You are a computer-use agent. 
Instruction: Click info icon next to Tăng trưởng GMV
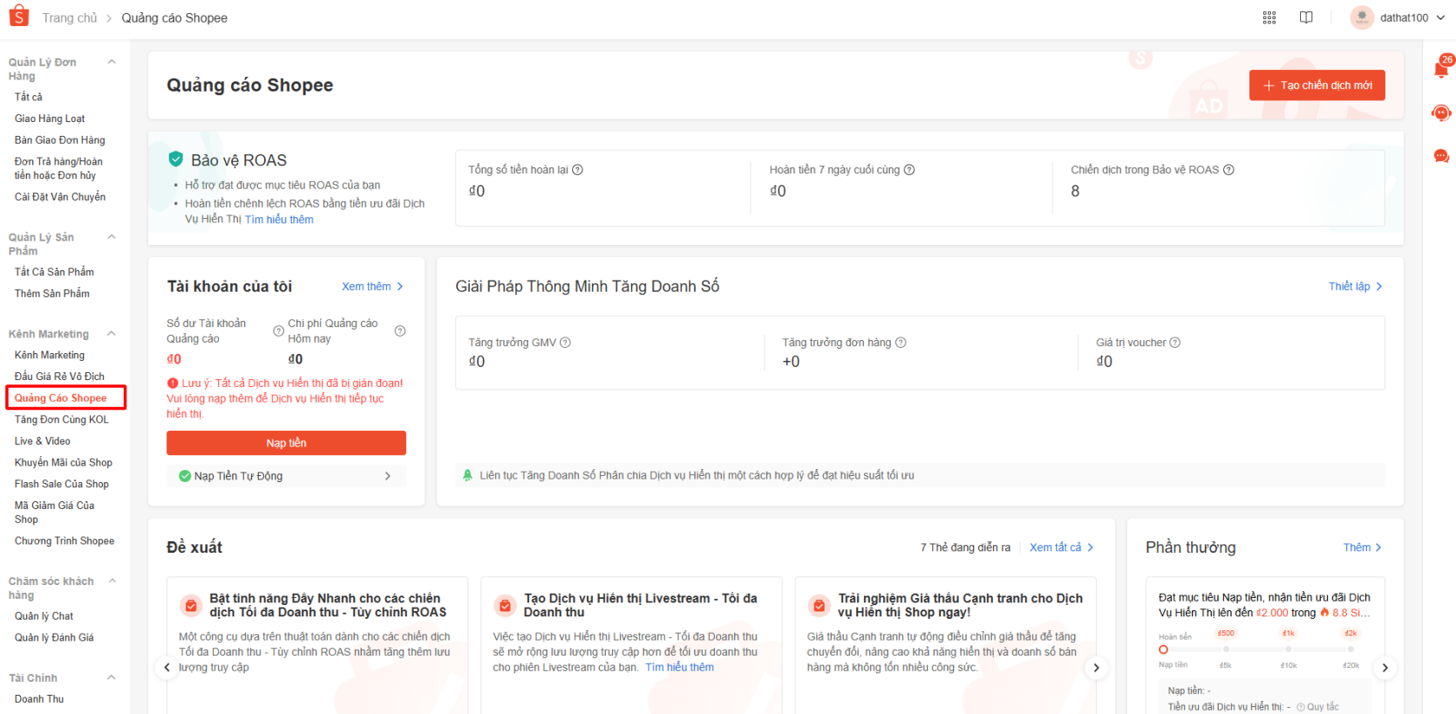[x=565, y=343]
